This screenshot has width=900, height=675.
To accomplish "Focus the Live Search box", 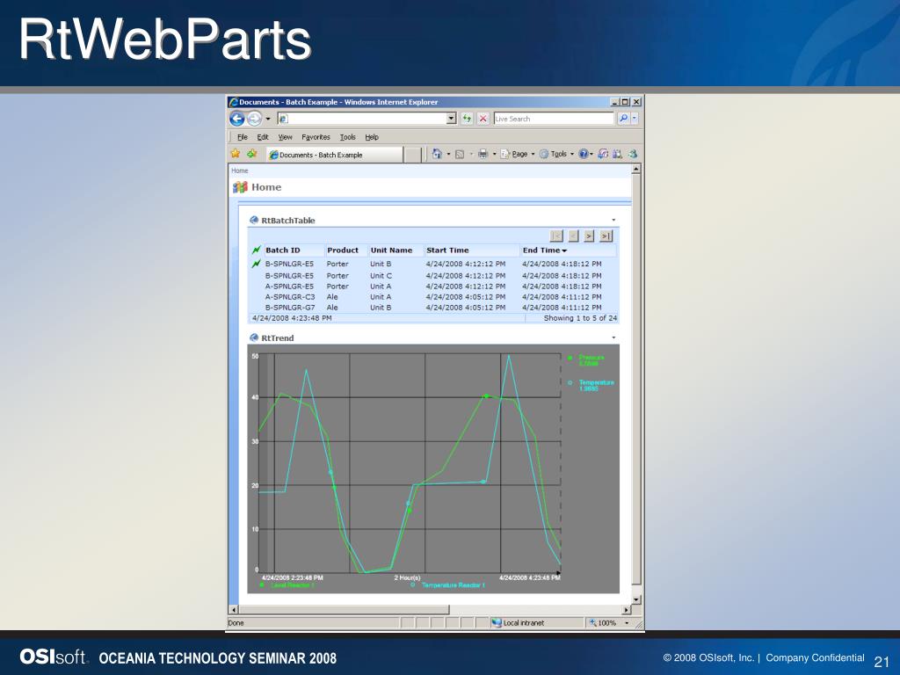I will (x=554, y=119).
